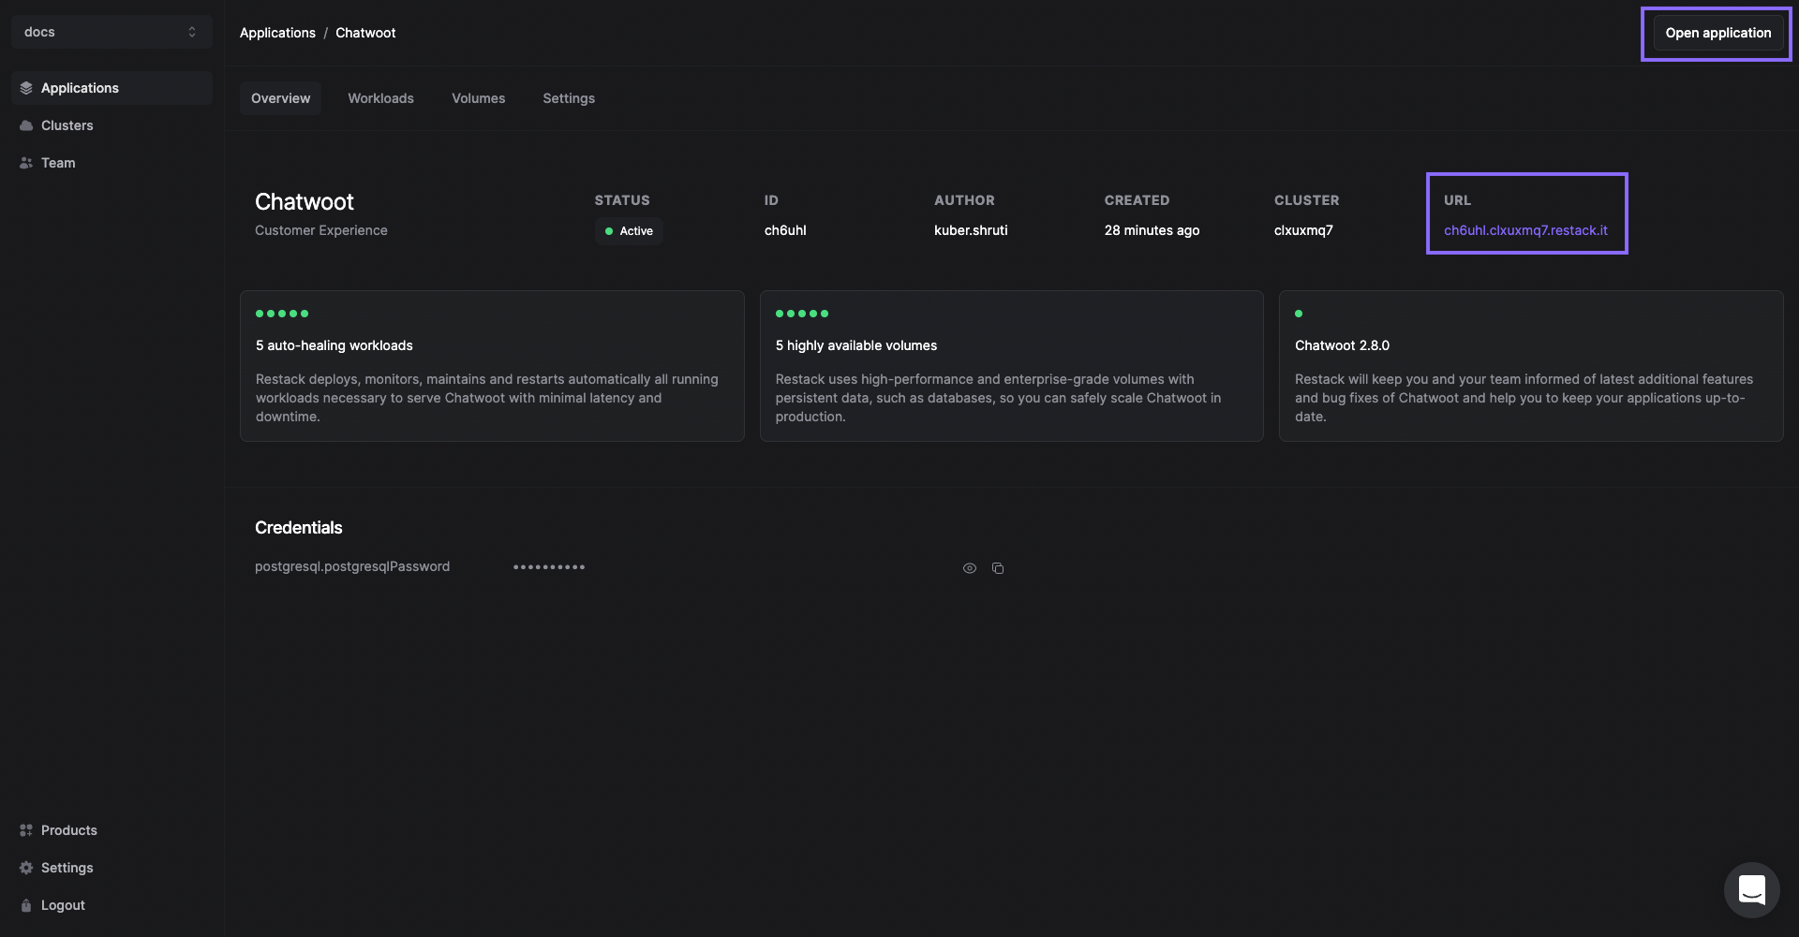Screen dimensions: 1799x937
Task: Switch to the Volumes tab
Action: [x=478, y=98]
